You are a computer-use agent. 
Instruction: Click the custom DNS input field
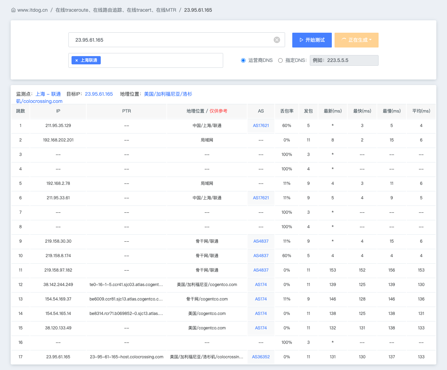344,60
